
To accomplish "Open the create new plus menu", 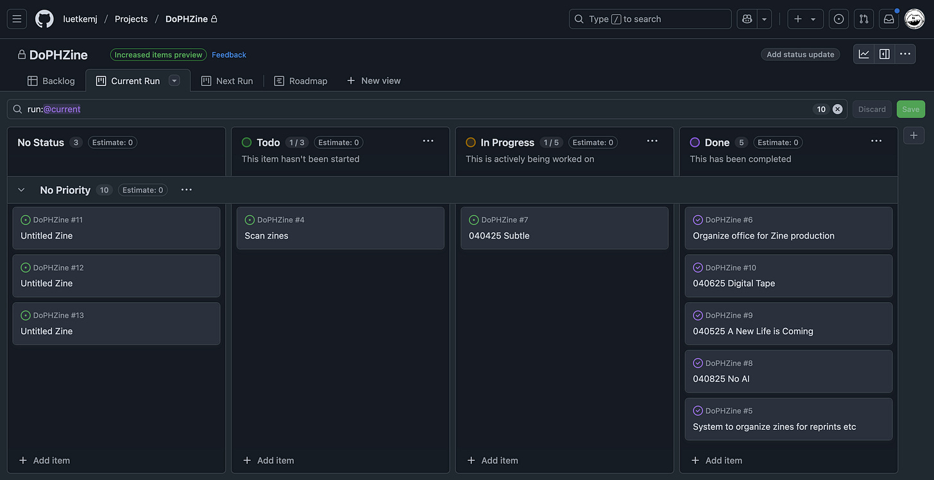I will [805, 19].
